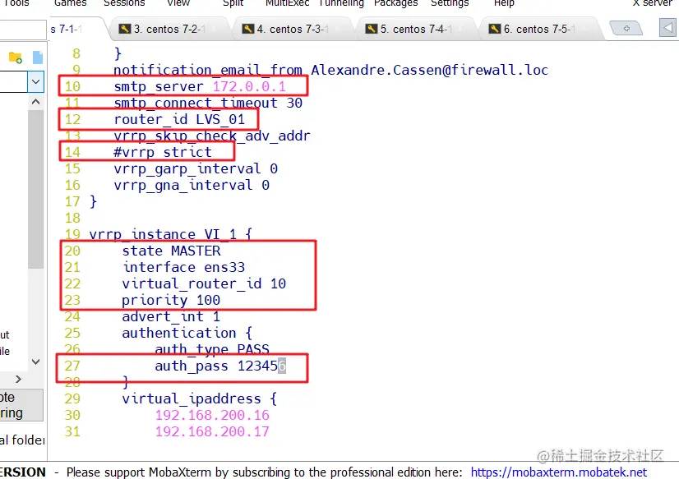The image size is (679, 479).
Task: Open the Packages menu
Action: (395, 3)
